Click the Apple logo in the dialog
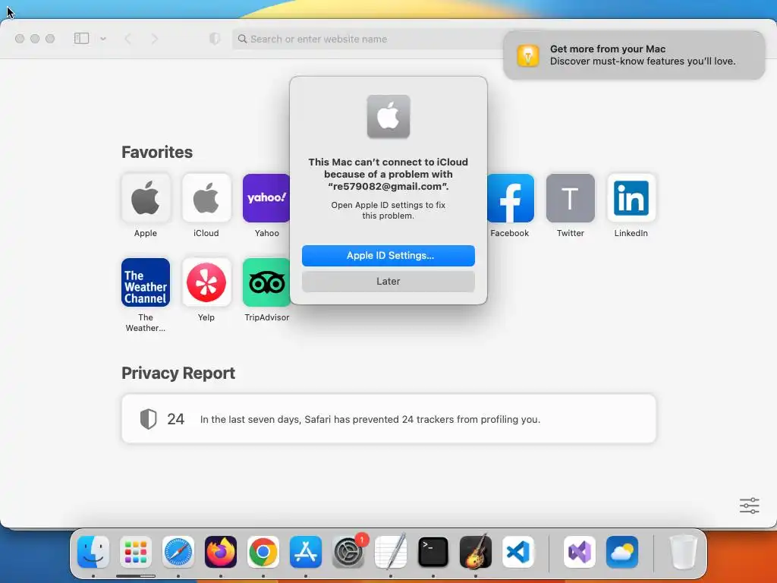The width and height of the screenshot is (777, 583). click(388, 116)
